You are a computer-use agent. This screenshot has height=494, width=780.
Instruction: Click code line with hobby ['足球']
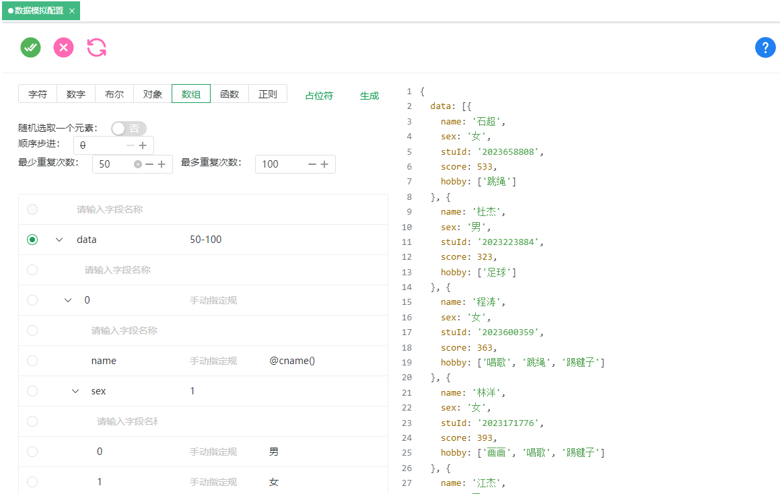tap(478, 272)
